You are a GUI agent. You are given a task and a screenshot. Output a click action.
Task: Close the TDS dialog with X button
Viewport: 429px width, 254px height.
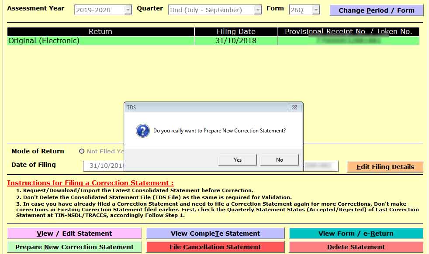295,107
